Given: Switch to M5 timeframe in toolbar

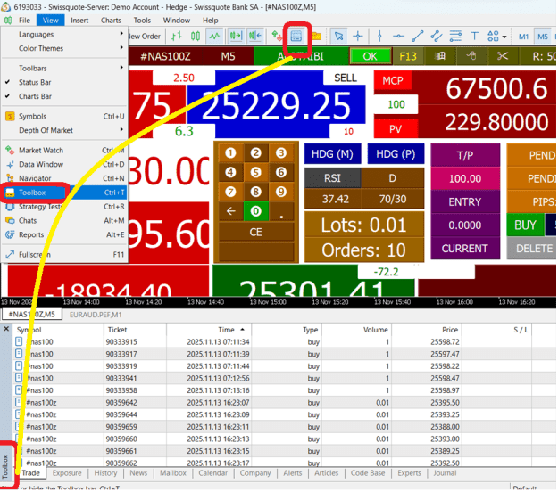Looking at the screenshot, I should [x=542, y=37].
